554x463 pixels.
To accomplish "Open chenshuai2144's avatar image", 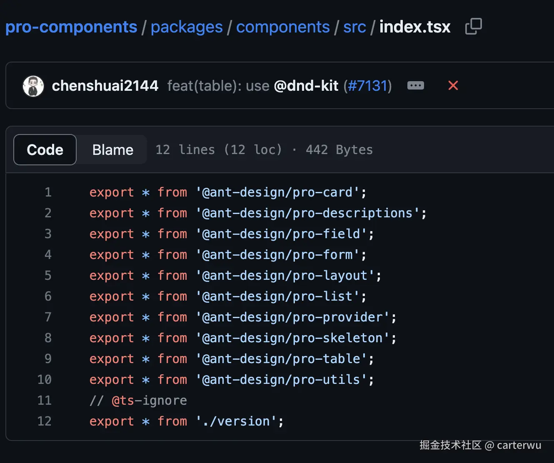I will (33, 86).
